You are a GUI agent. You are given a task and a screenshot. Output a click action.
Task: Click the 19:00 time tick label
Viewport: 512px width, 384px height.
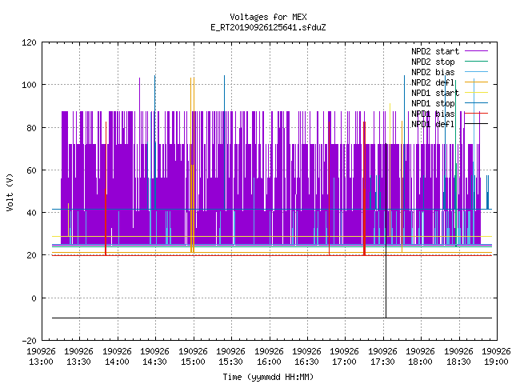496,362
